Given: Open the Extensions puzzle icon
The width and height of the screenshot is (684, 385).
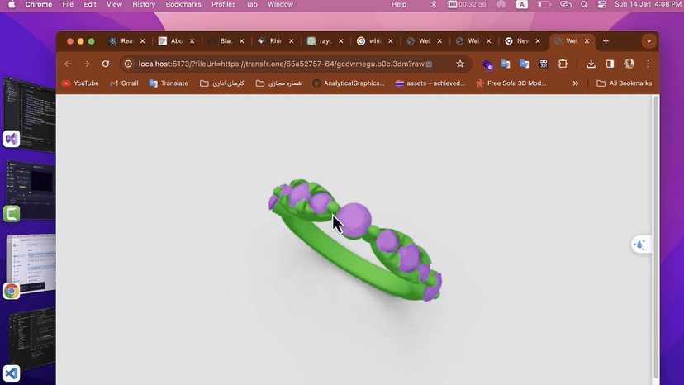Looking at the screenshot, I should pyautogui.click(x=563, y=64).
